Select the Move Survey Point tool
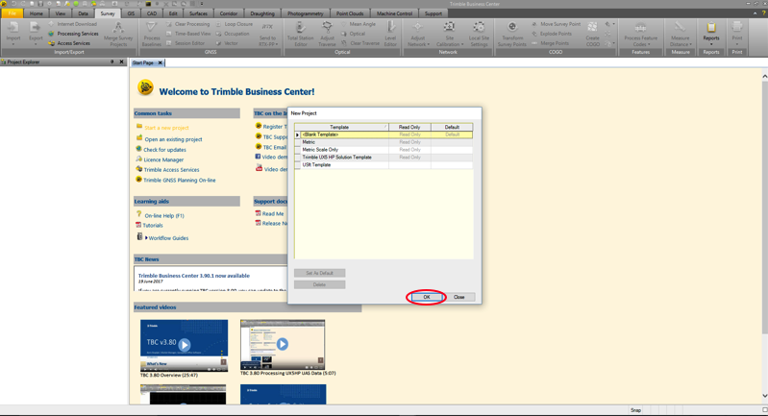 click(x=556, y=24)
